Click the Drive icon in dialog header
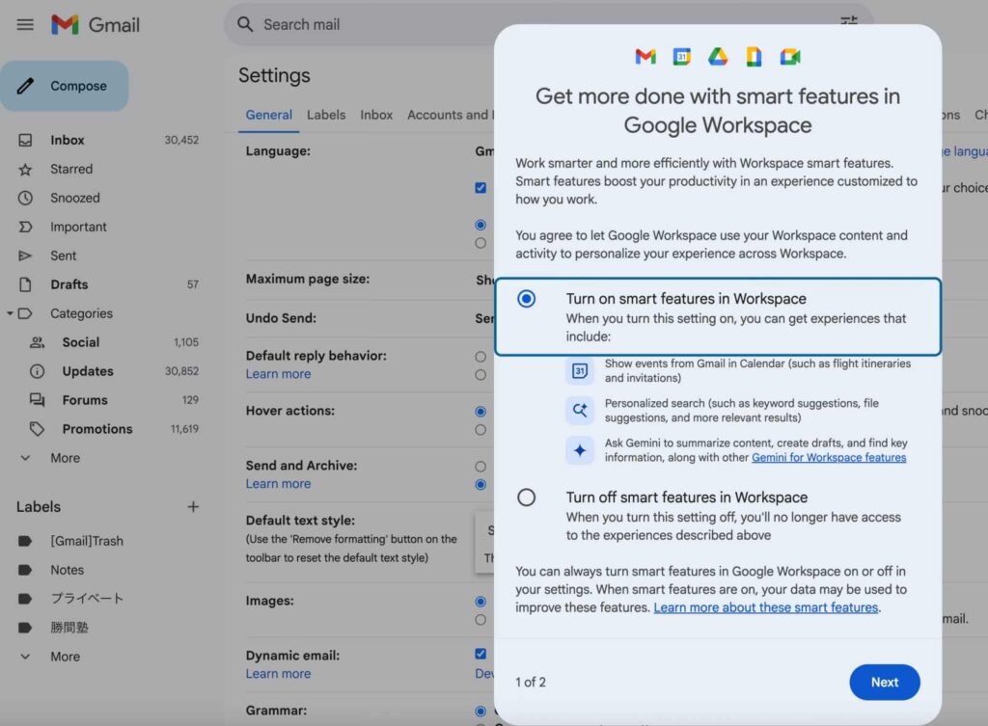The image size is (988, 726). click(718, 57)
